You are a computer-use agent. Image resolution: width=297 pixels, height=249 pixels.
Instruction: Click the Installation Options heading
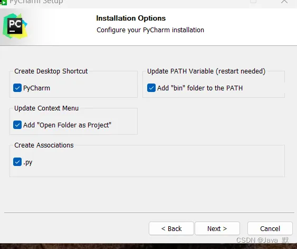pos(131,18)
